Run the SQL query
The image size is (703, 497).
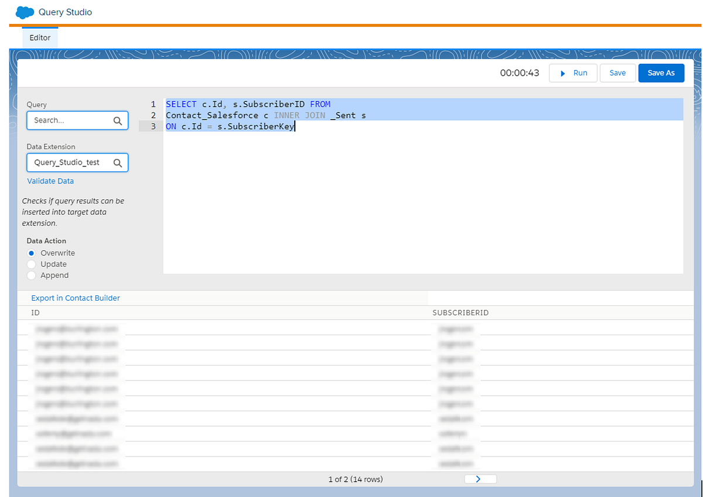pyautogui.click(x=573, y=73)
